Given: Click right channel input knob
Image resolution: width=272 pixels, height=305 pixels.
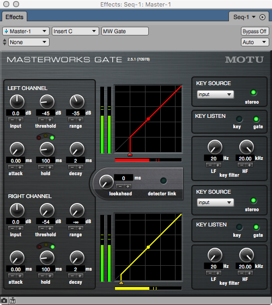Looking at the screenshot, I should tap(17, 211).
